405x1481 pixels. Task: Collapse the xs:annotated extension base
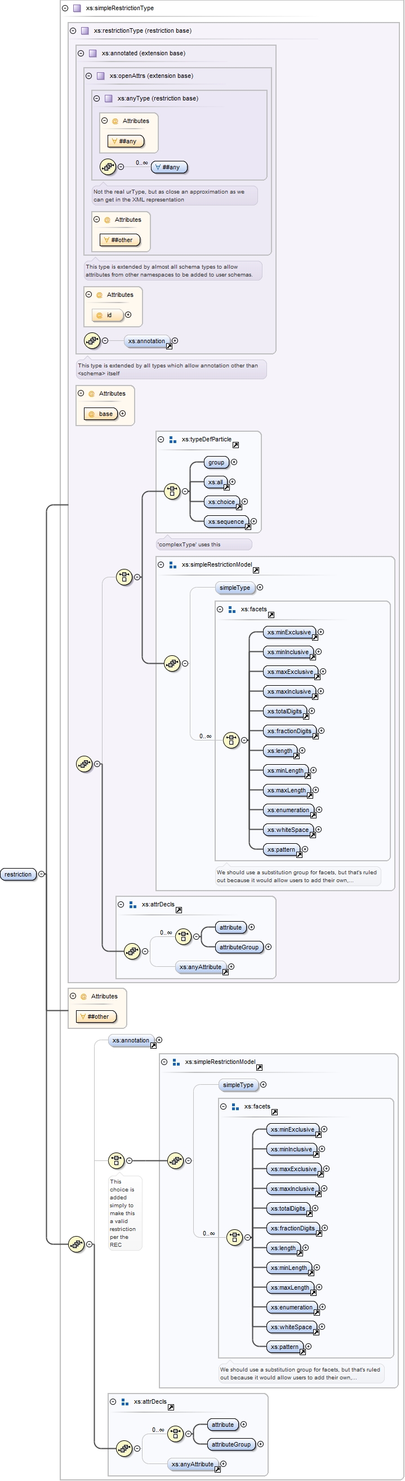click(81, 53)
